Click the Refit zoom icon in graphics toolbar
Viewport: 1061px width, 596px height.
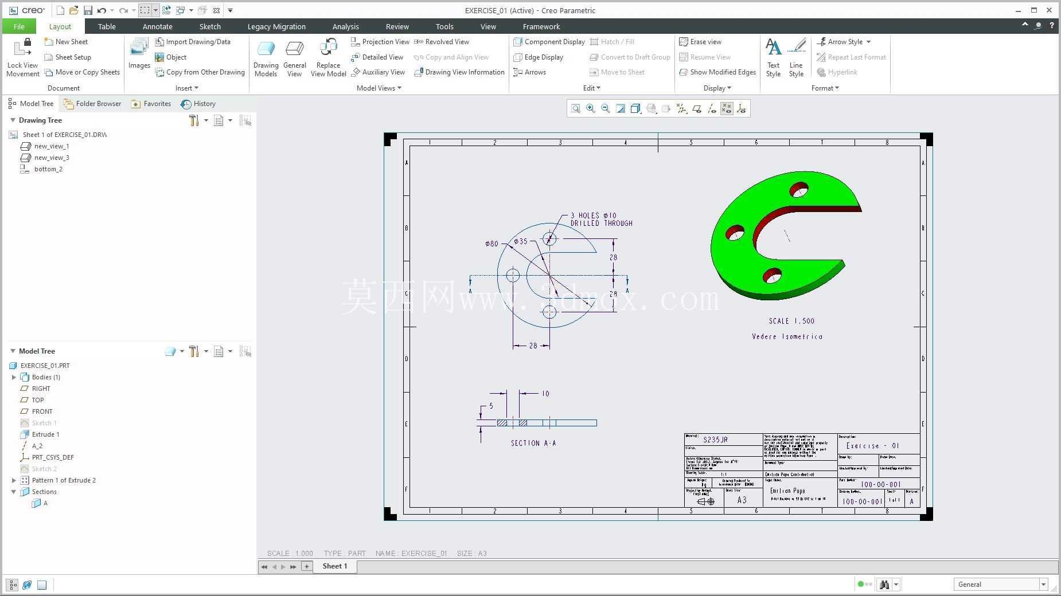point(575,109)
